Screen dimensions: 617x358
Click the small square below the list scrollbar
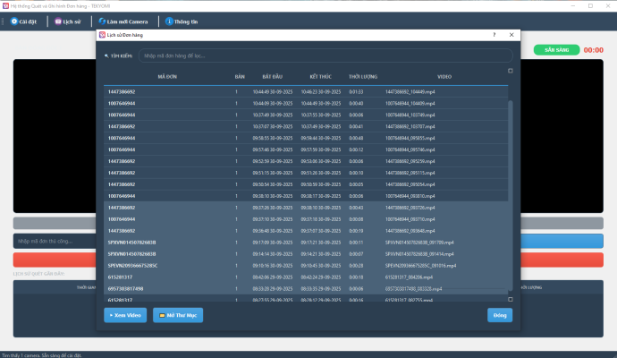(x=511, y=299)
